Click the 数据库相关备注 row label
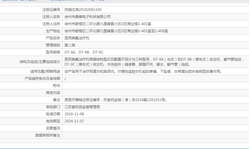This screenshot has height=149, width=249. [47, 135]
